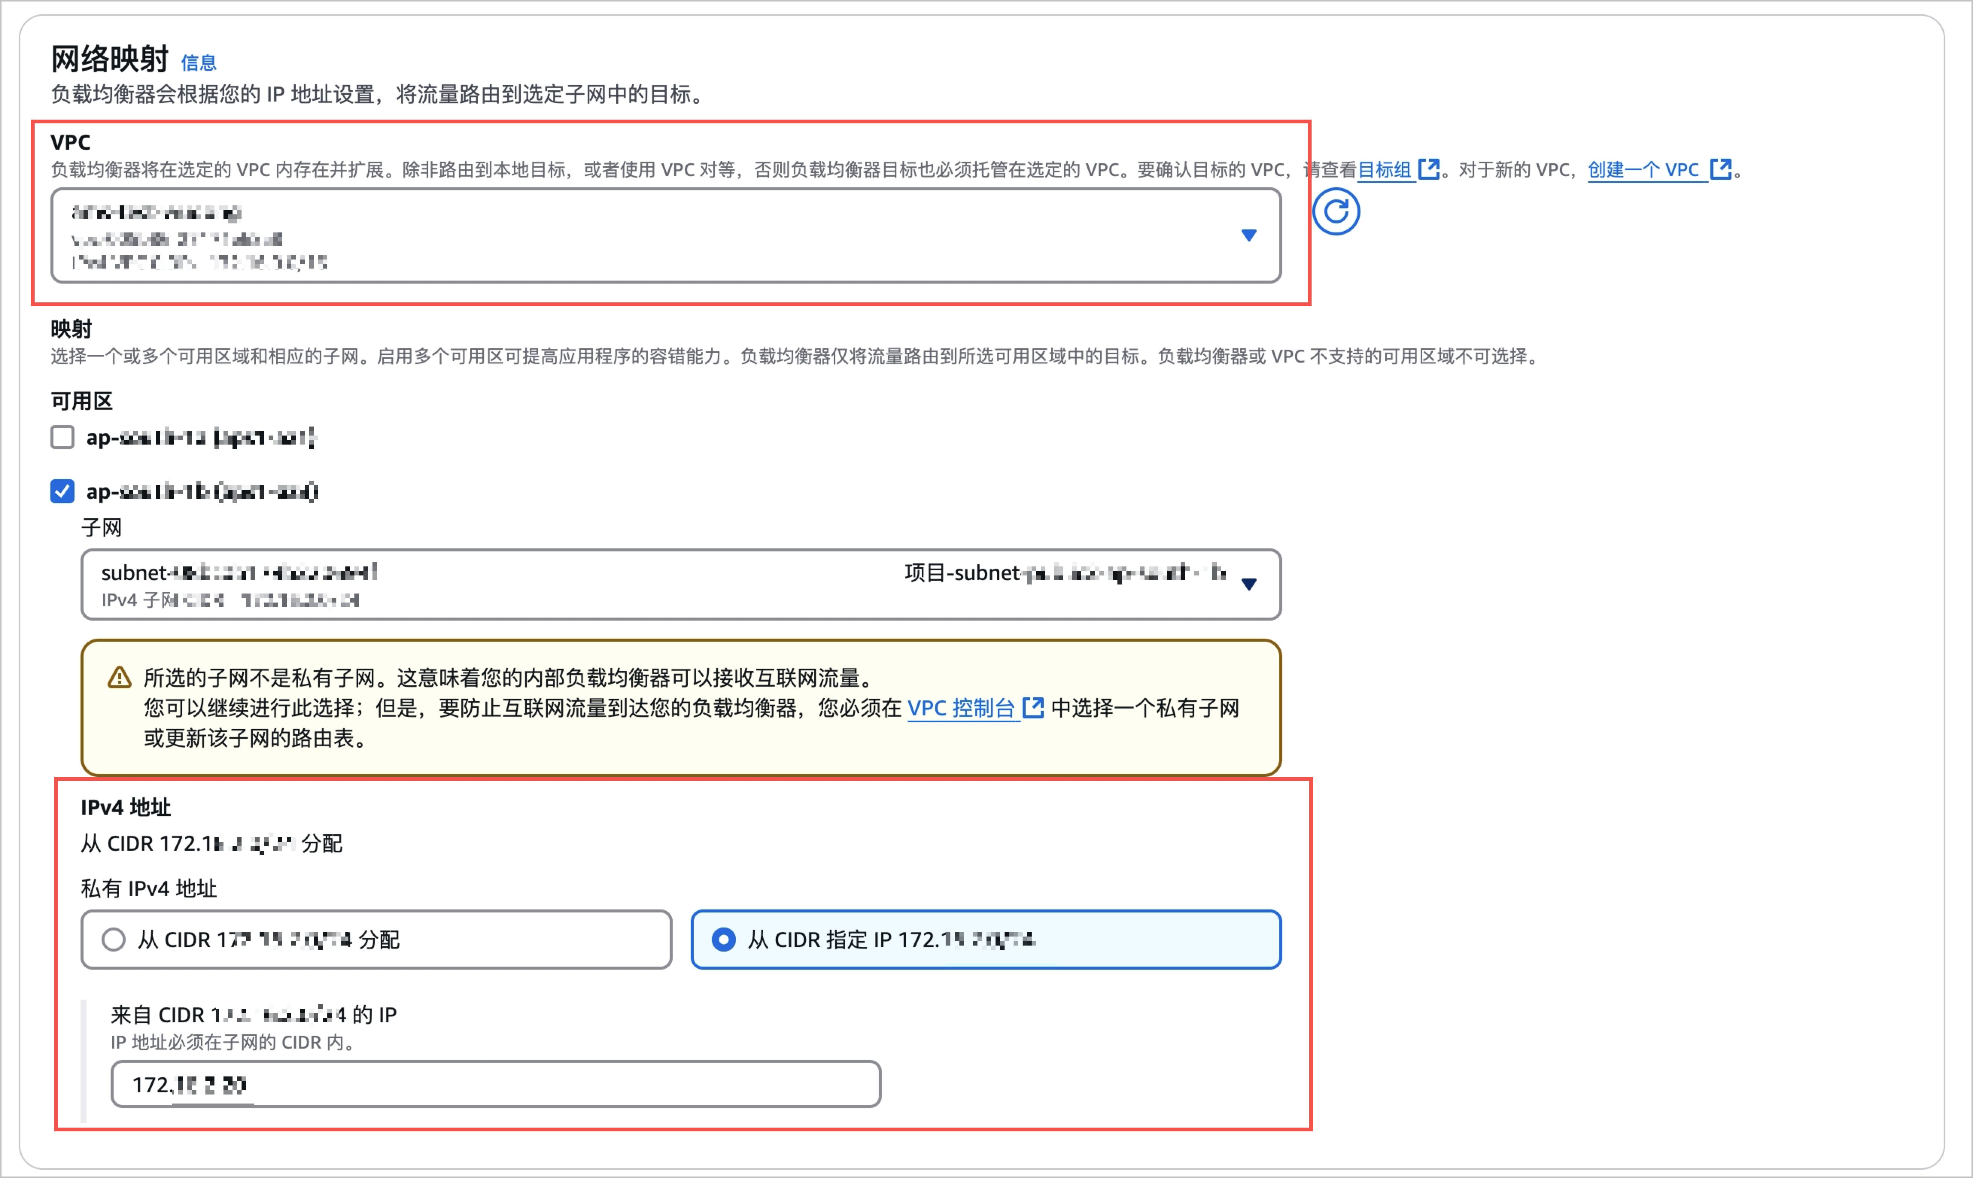Screen dimensions: 1973x1178
Task: Uncheck the second availability zone checkbox
Action: [x=63, y=491]
